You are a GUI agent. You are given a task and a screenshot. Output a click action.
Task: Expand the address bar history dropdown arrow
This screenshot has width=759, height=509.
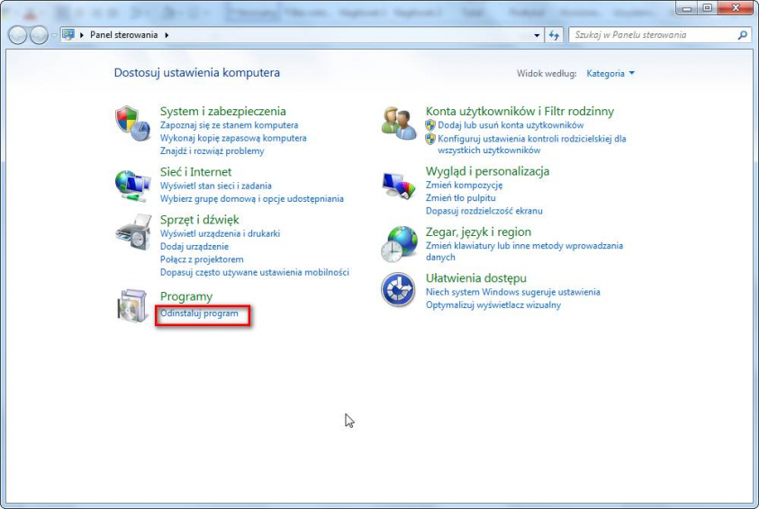(537, 35)
